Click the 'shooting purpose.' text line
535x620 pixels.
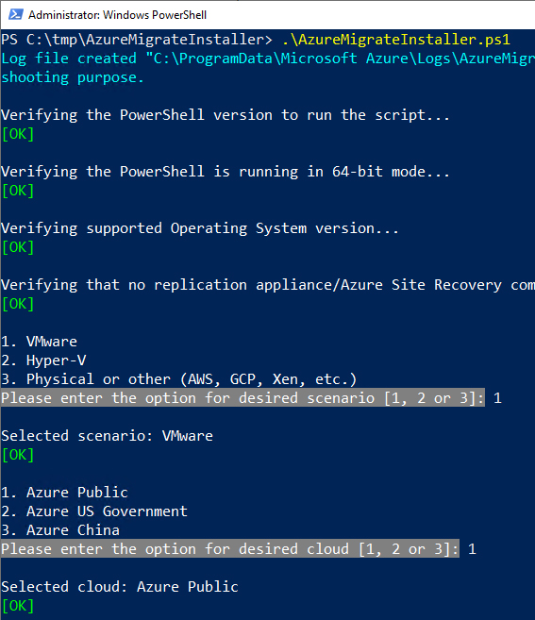click(73, 77)
